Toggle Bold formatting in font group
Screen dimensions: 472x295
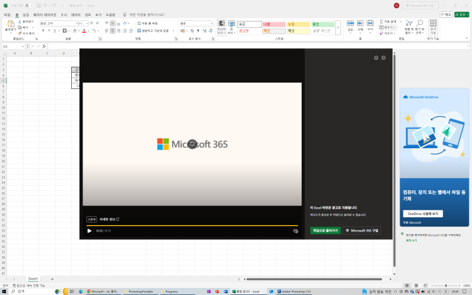point(41,30)
